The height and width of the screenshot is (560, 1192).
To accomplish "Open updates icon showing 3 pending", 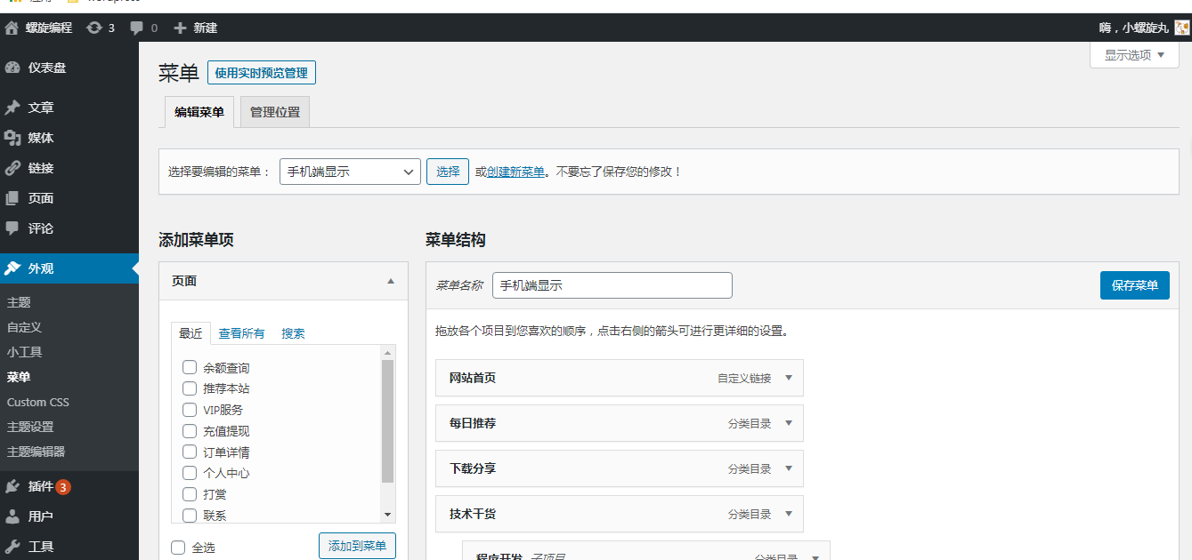I will [94, 28].
